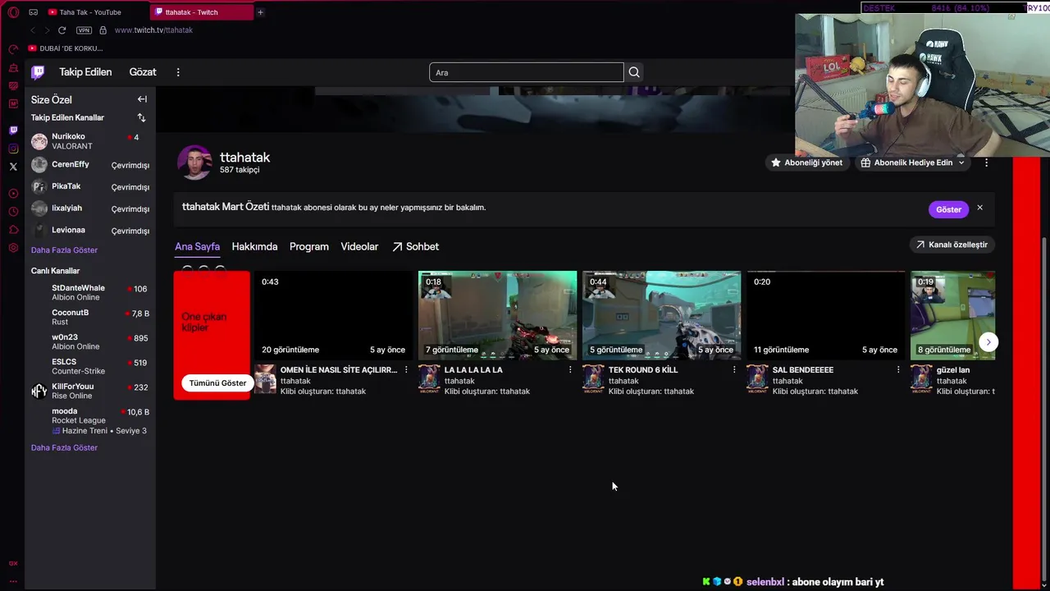This screenshot has height=591, width=1050.
Task: Click the Nurikoko channel avatar
Action: point(39,141)
